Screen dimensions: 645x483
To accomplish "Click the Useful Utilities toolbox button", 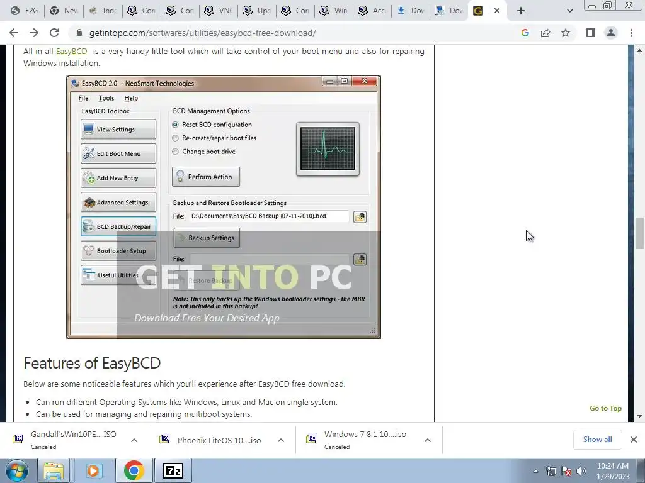I will (x=118, y=275).
